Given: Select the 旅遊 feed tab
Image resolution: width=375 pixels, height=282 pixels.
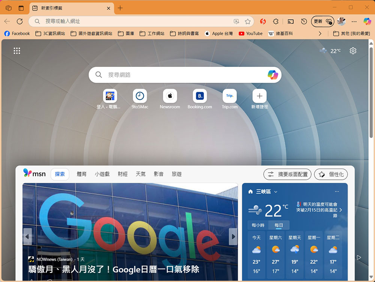Looking at the screenshot, I should 177,174.
